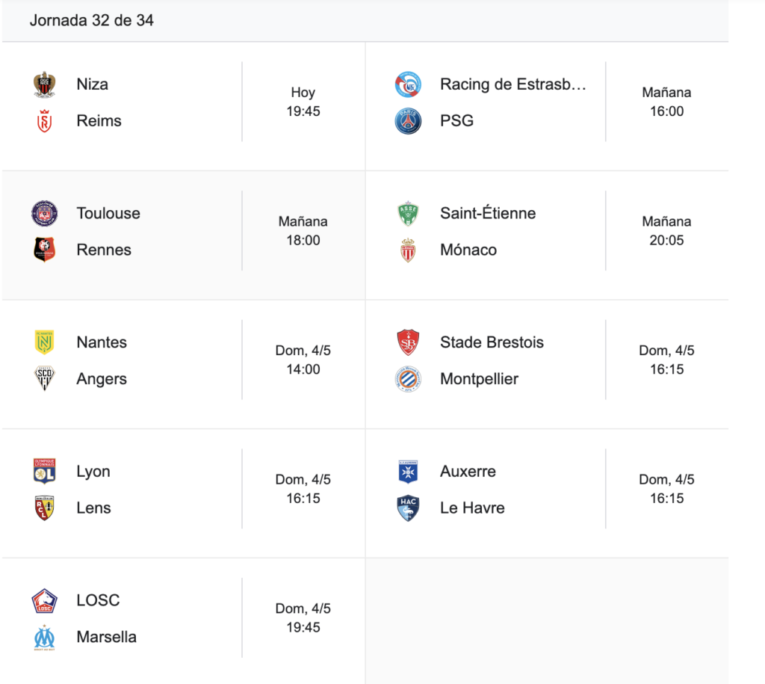765x684 pixels.
Task: Open match time Hoy 19:45
Action: point(303,102)
